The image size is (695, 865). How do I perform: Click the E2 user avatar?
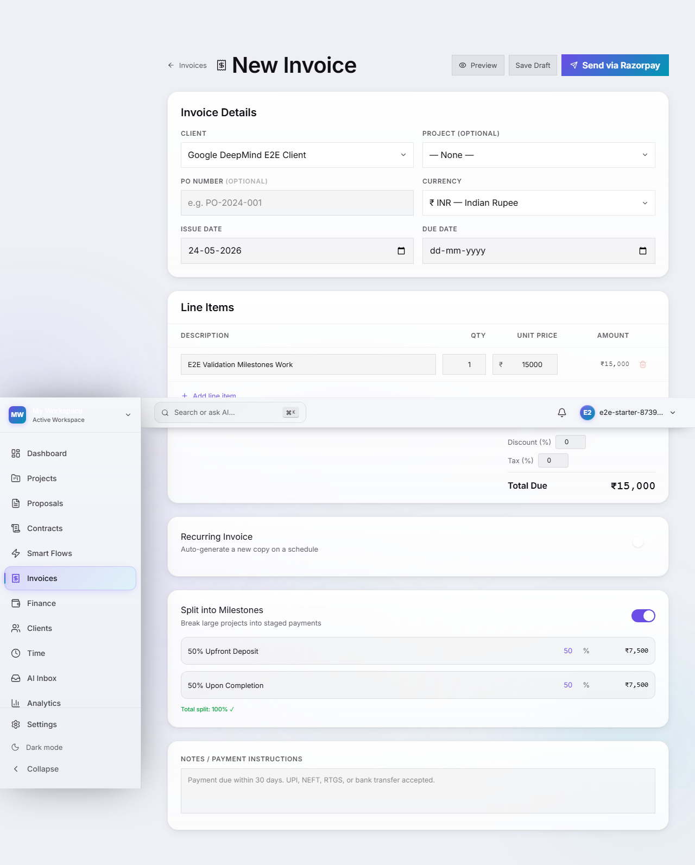click(587, 413)
